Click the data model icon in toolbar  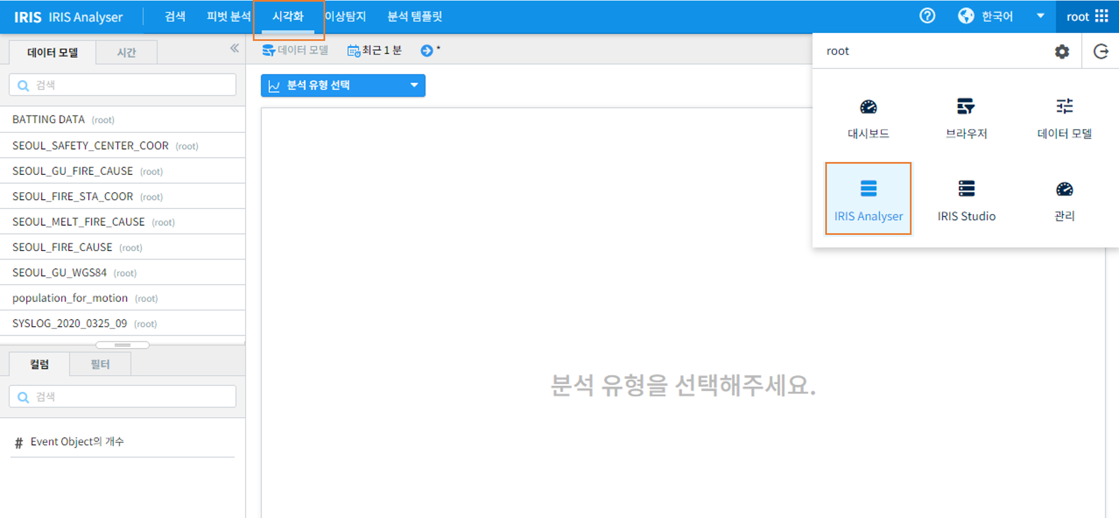[269, 50]
